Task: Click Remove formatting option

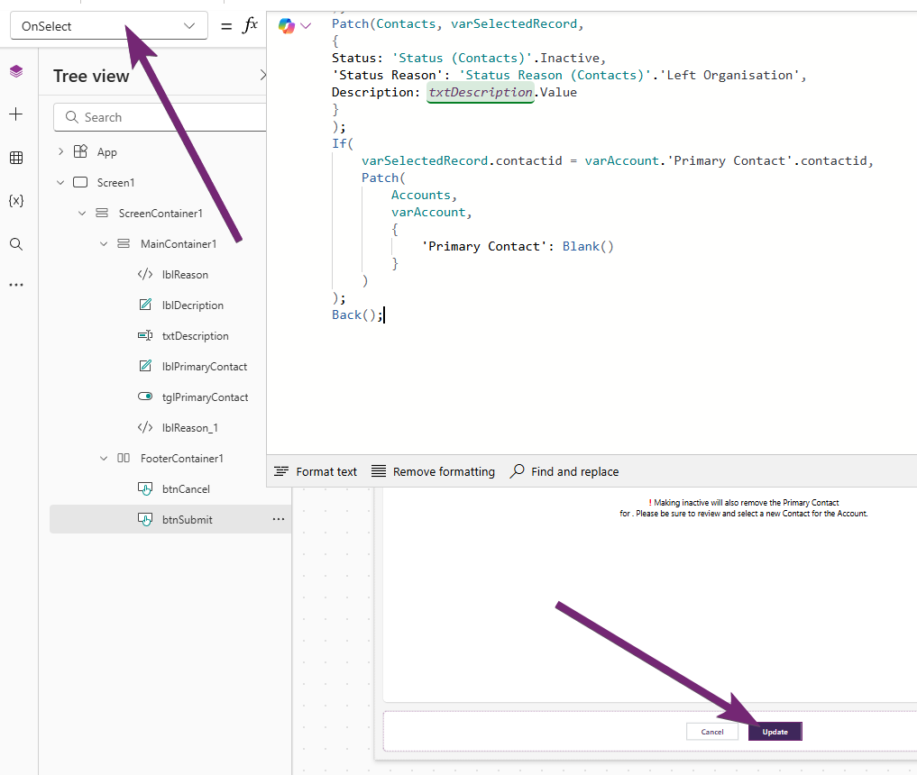Action: click(433, 471)
